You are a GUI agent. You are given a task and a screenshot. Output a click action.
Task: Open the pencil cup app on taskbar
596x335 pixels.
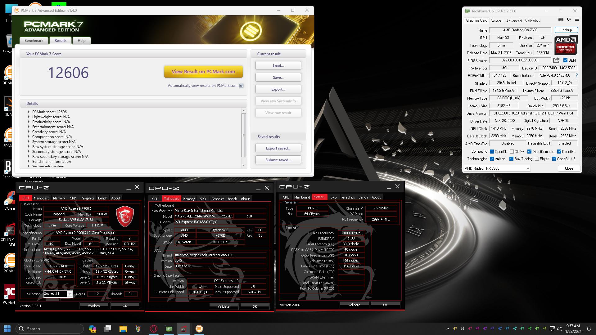coord(138,328)
